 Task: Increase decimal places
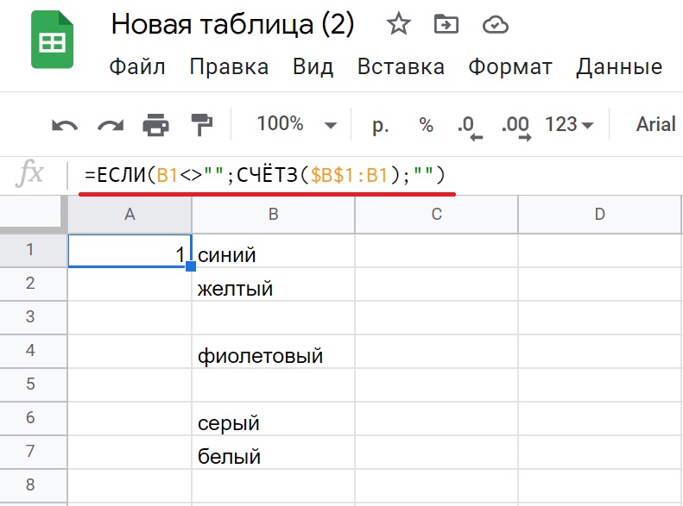515,126
